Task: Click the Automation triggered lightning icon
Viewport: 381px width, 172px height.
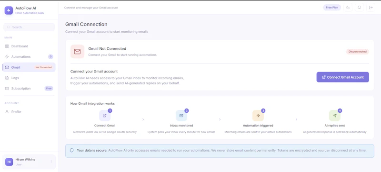Action: [258, 116]
